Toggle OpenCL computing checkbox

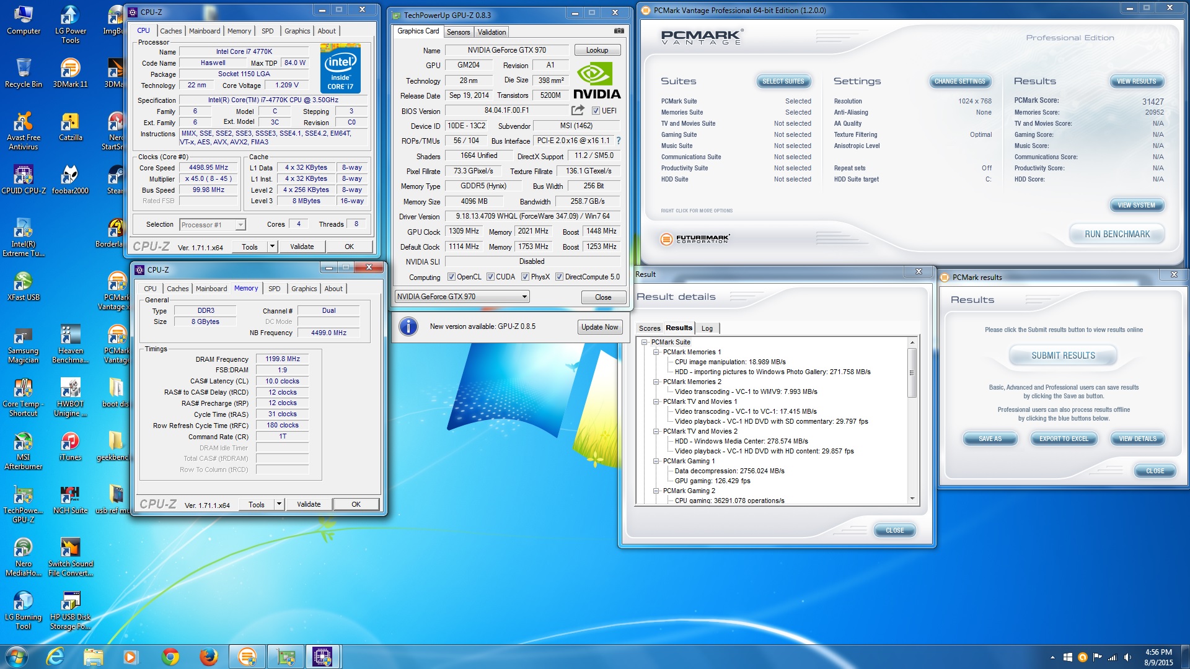(x=451, y=277)
